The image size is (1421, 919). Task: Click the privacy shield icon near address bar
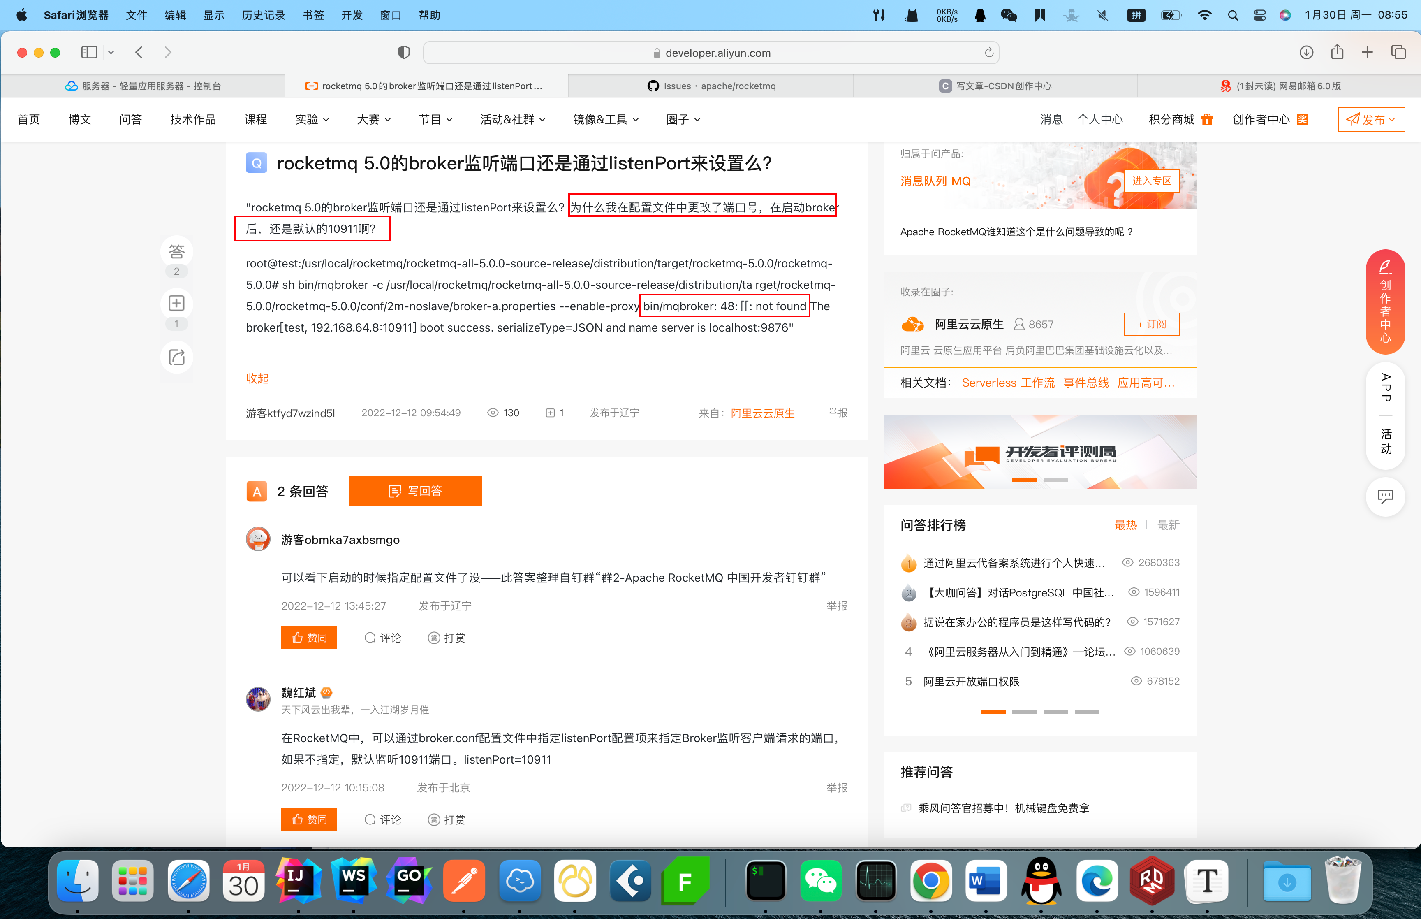point(404,53)
